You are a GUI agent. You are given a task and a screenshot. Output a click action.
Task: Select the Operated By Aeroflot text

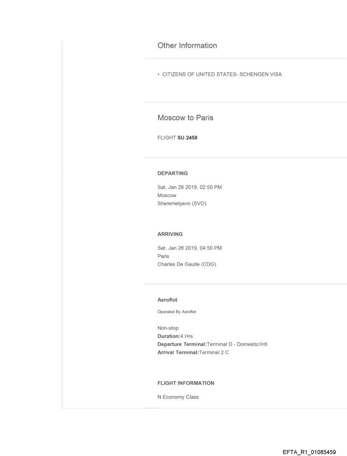(x=177, y=312)
